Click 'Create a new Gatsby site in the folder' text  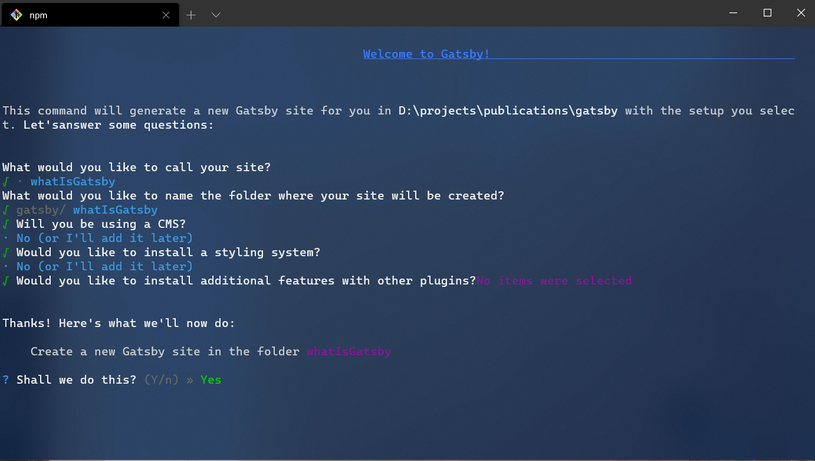pyautogui.click(x=165, y=352)
